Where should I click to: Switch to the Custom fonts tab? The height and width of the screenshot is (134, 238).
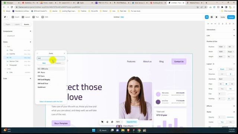[x=58, y=63]
